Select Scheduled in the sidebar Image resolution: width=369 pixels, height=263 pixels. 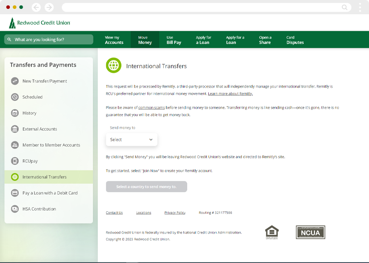pyautogui.click(x=49, y=97)
